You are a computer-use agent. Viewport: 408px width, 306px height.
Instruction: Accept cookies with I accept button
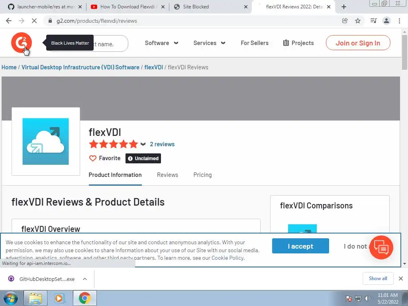[x=300, y=246]
